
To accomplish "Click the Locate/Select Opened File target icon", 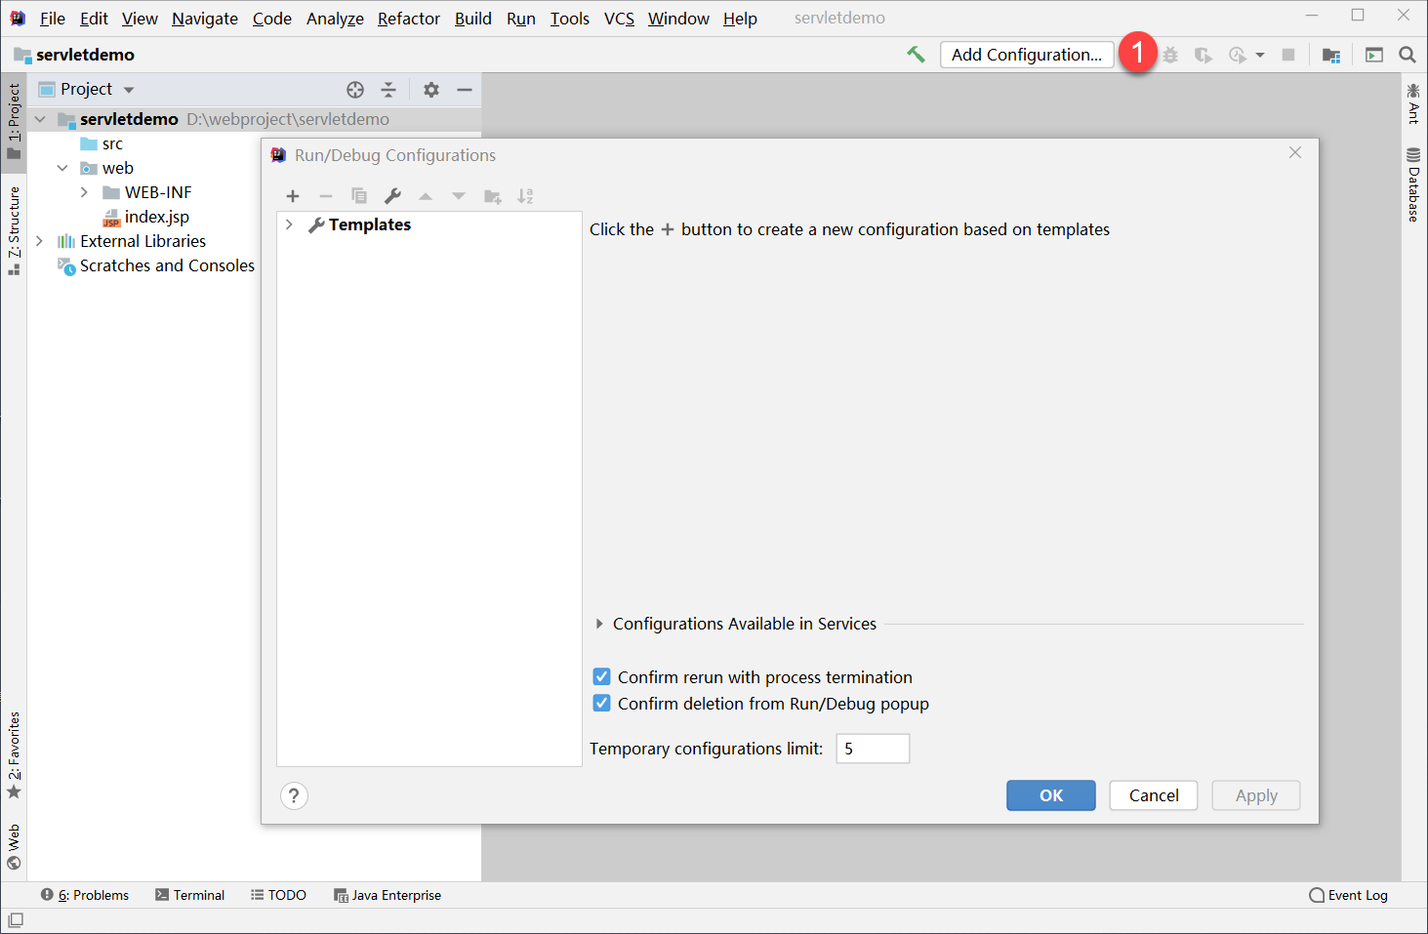I will coord(355,90).
